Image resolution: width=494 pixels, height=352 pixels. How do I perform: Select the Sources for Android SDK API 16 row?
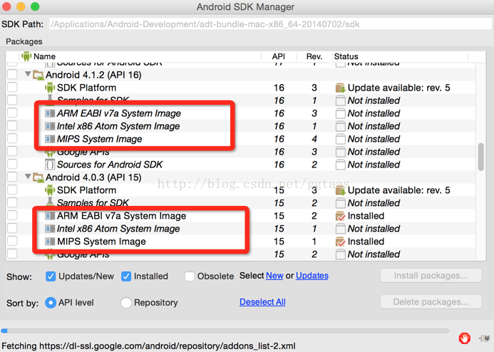[x=240, y=165]
